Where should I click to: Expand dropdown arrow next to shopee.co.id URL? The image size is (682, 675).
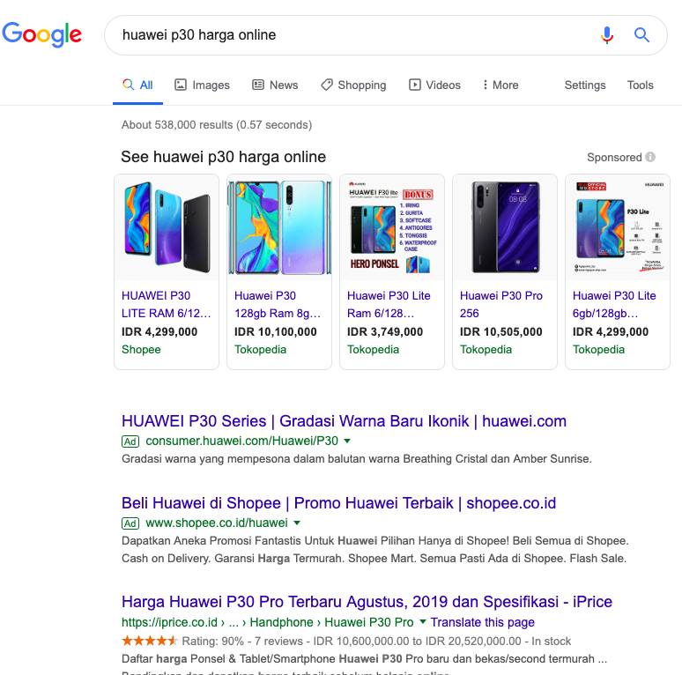click(297, 523)
